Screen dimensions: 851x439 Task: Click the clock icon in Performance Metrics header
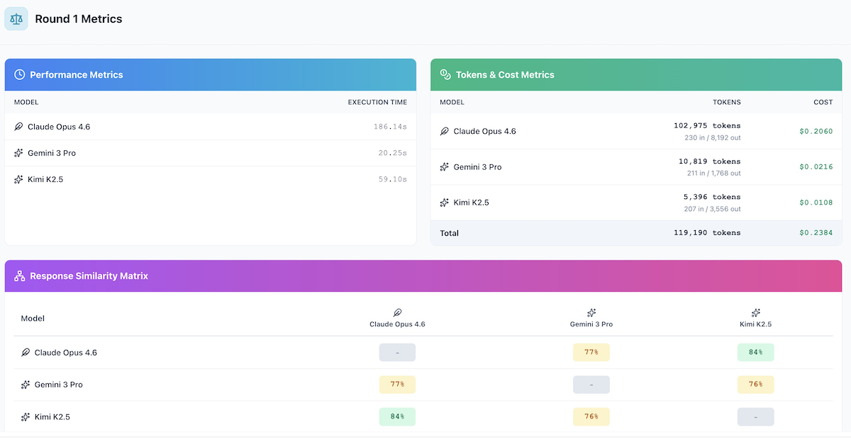pyautogui.click(x=18, y=74)
